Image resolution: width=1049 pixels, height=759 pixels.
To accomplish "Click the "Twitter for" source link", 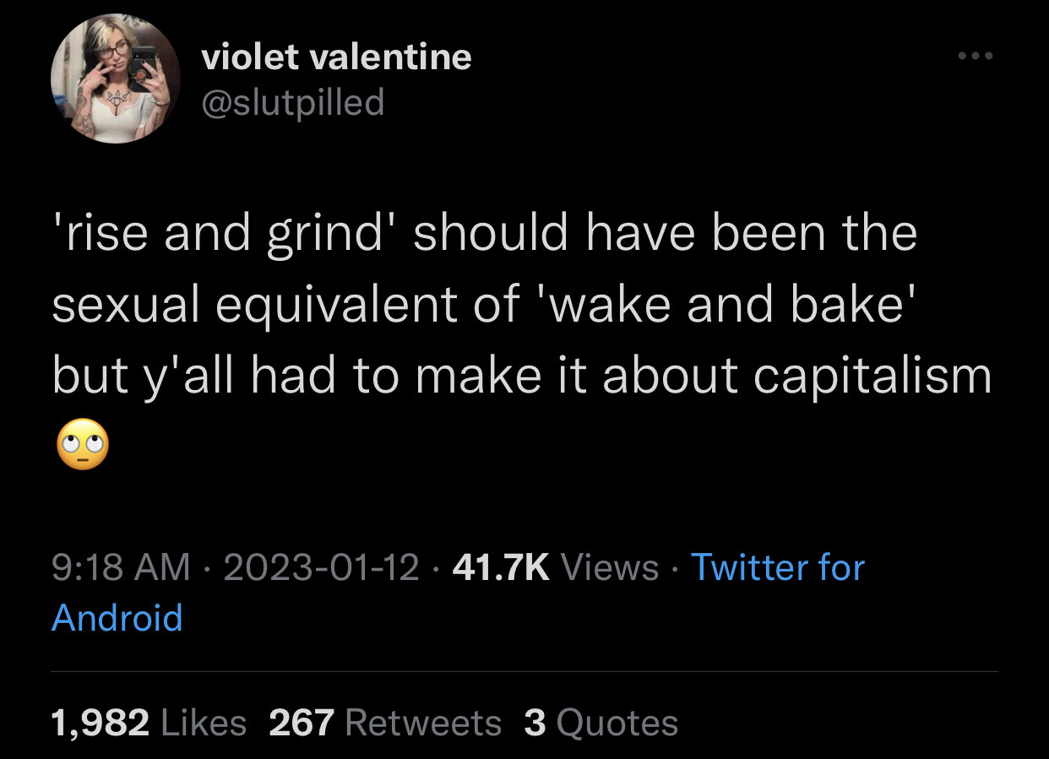I will [777, 567].
